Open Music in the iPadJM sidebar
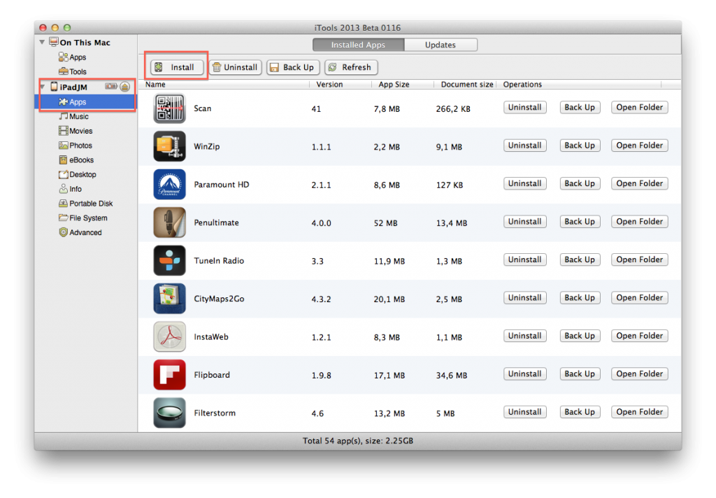 [74, 117]
